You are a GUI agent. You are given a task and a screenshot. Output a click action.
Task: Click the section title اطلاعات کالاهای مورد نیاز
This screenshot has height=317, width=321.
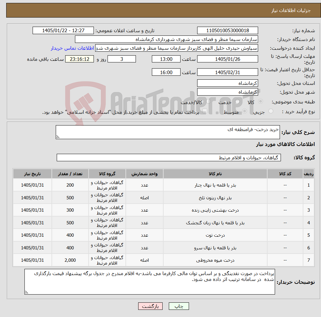[285, 144]
